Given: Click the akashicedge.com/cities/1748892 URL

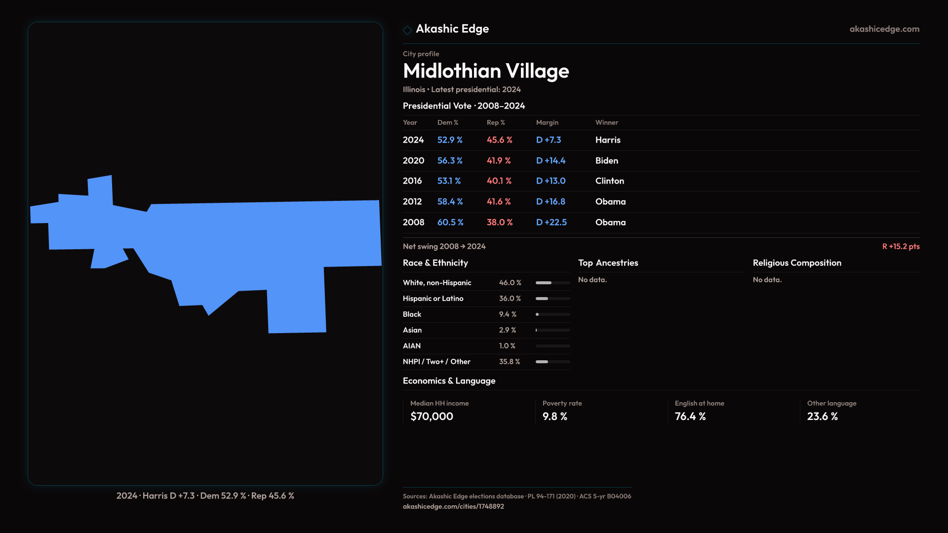Looking at the screenshot, I should click(453, 506).
